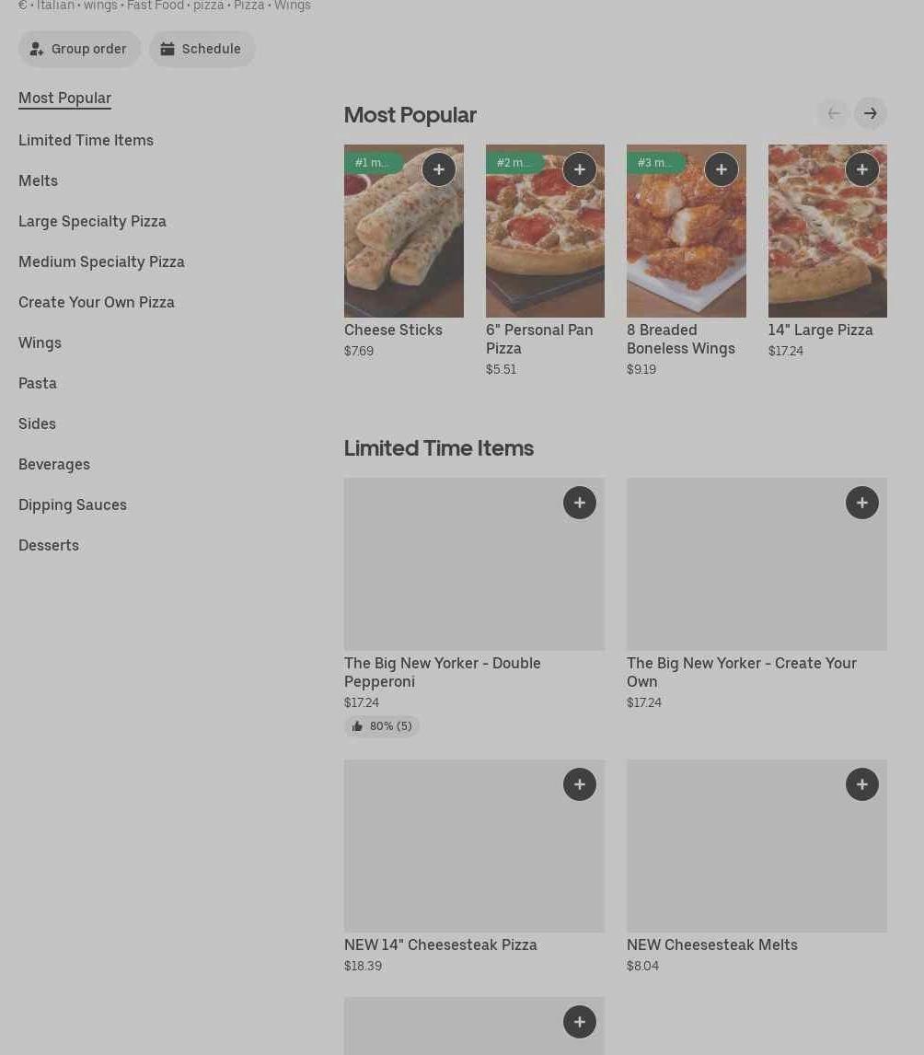924x1055 pixels.
Task: Open NEW Cheesesteak Melts item title
Action: [x=712, y=945]
